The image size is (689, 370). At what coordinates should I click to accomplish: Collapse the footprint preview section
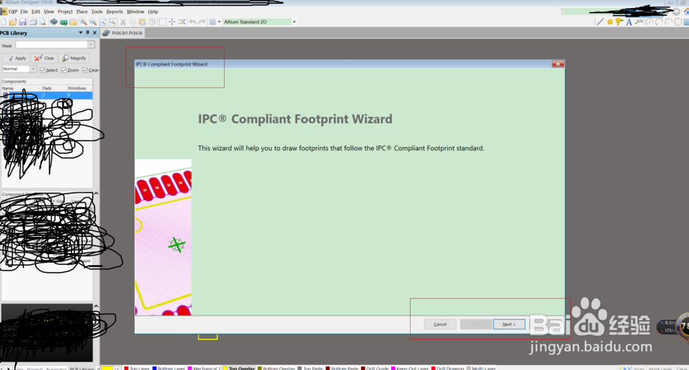pyautogui.click(x=96, y=306)
